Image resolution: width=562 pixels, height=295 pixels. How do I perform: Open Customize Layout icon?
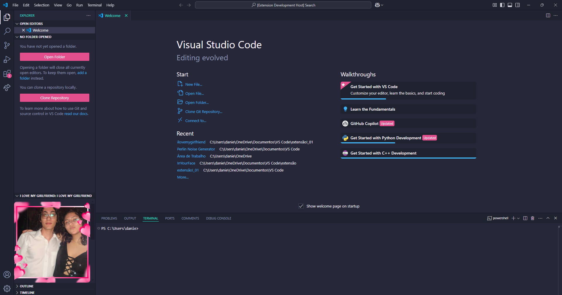click(x=495, y=5)
